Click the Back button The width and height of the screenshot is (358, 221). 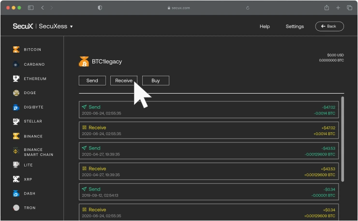329,27
